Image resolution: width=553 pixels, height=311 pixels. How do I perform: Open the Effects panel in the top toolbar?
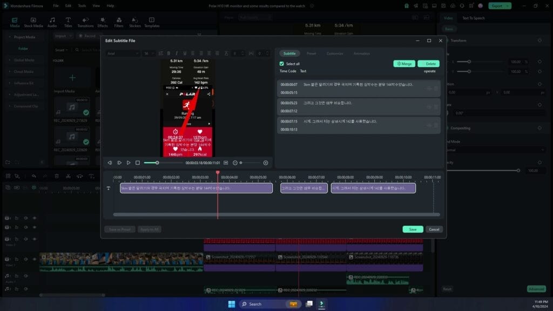click(103, 22)
